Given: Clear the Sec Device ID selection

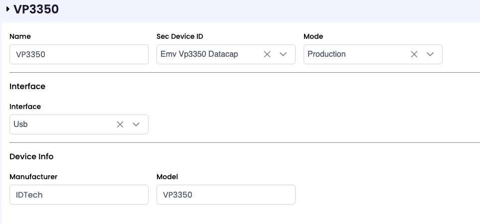Looking at the screenshot, I should [x=267, y=54].
